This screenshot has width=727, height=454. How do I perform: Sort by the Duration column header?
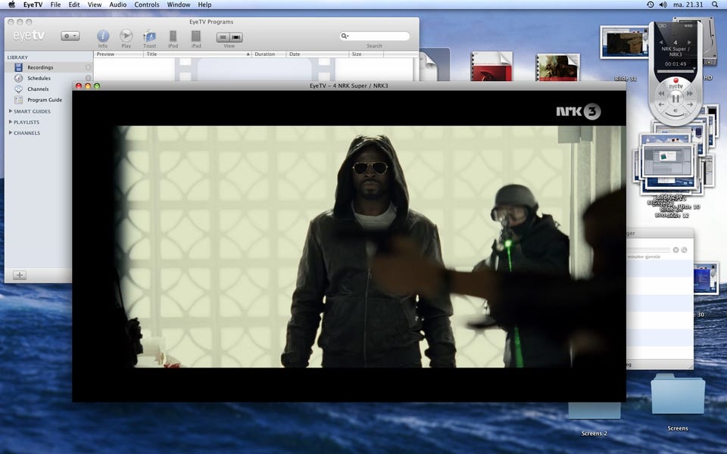tap(269, 54)
